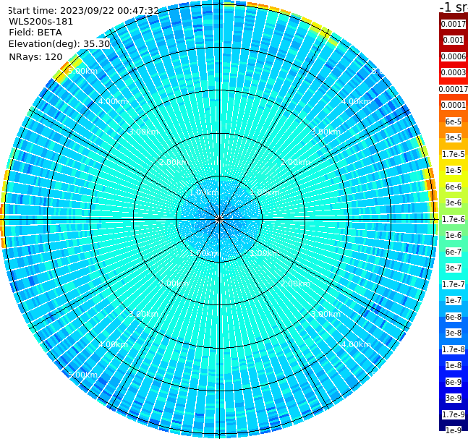Click the 1e-5 scale value

pyautogui.click(x=454, y=170)
